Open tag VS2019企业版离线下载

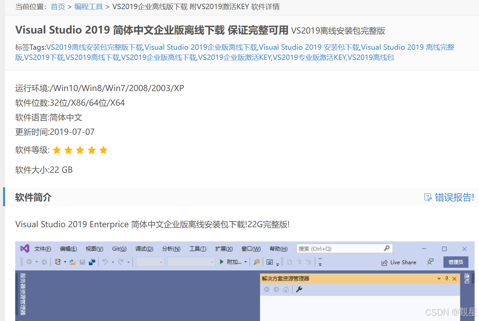(x=159, y=58)
